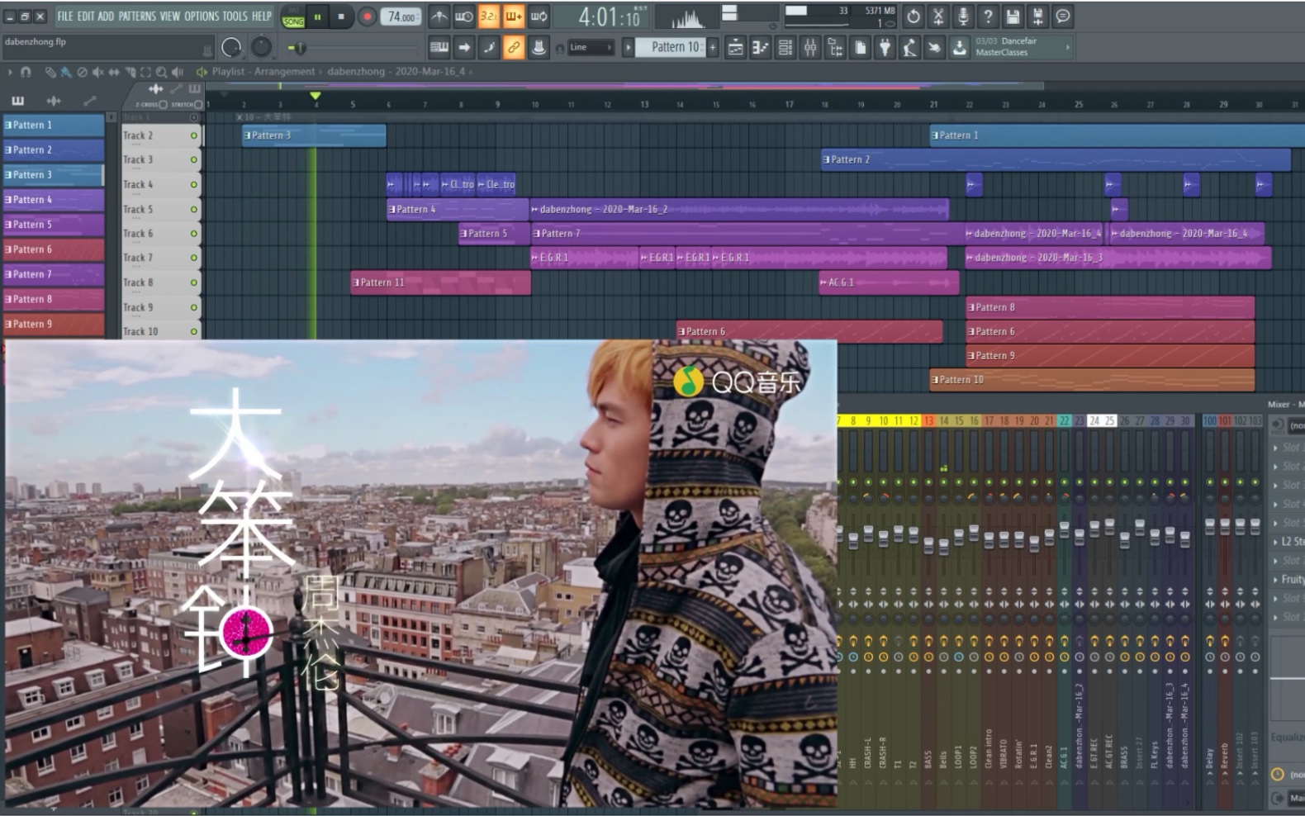Open the Playlist options menu arrow

(10, 72)
